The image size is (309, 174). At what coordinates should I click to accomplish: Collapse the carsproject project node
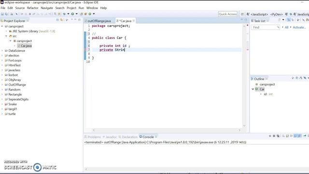(2, 26)
